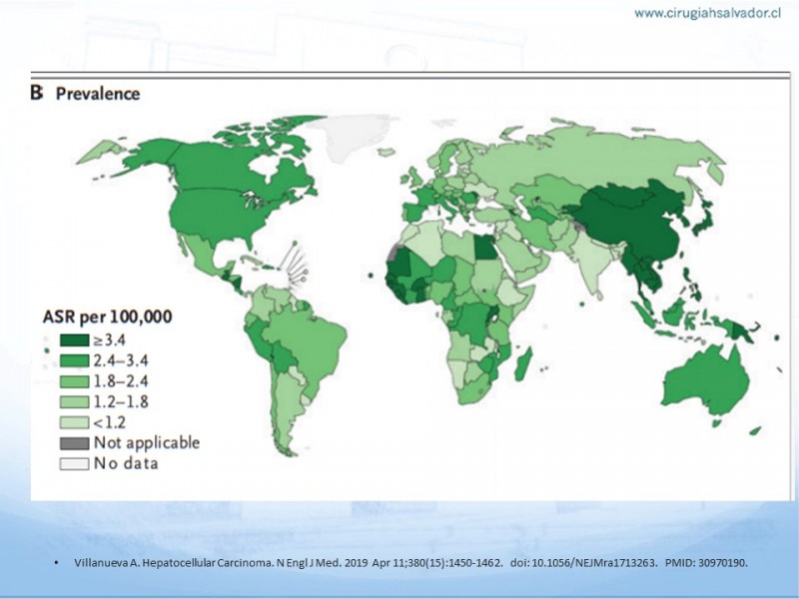Screen dimensions: 799x599
Task: Click Egypt's dark green region on map
Action: [486, 248]
